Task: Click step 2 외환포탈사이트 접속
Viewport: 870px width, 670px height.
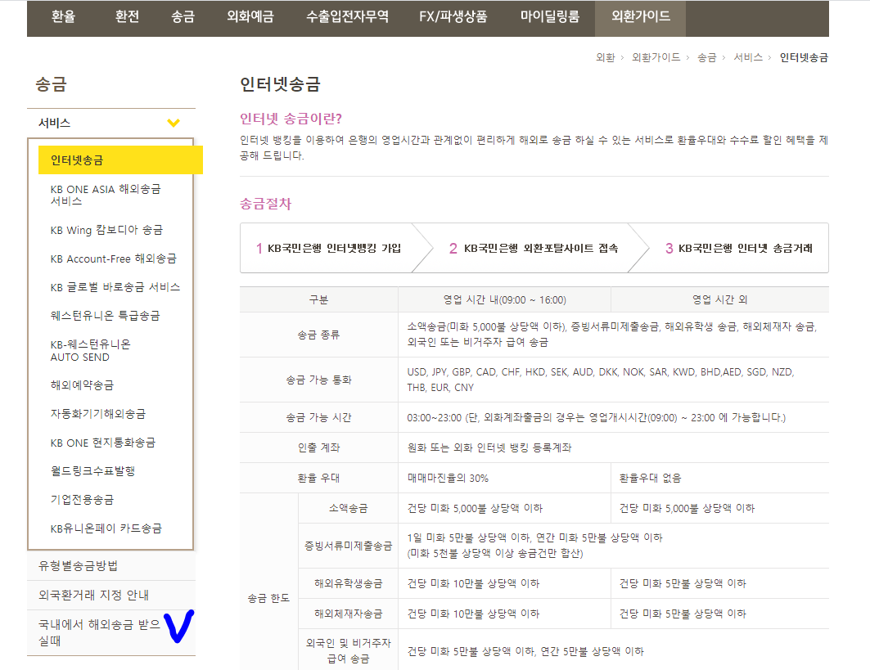Action: point(533,249)
